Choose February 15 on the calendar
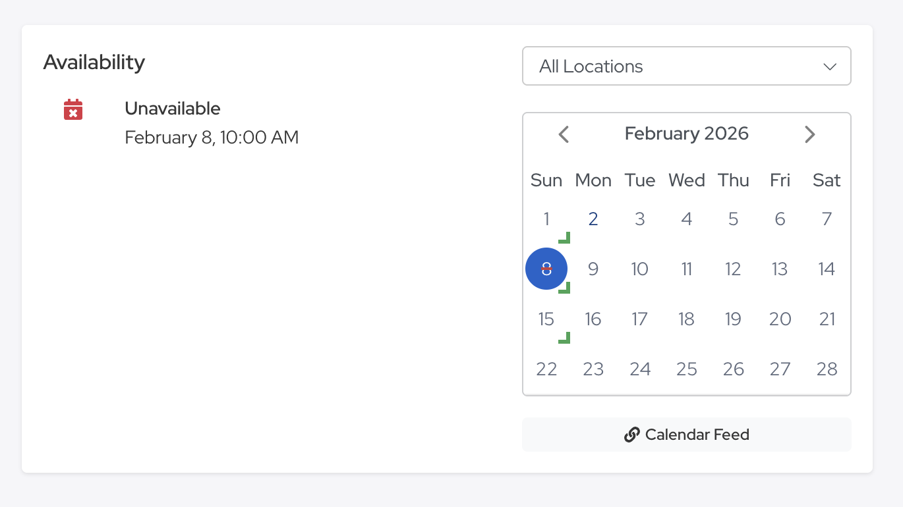Screen dimensions: 903x507 (546, 319)
